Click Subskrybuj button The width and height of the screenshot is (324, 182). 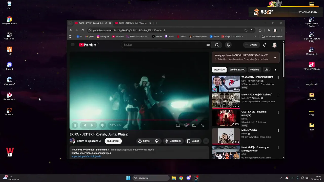[x=113, y=141]
